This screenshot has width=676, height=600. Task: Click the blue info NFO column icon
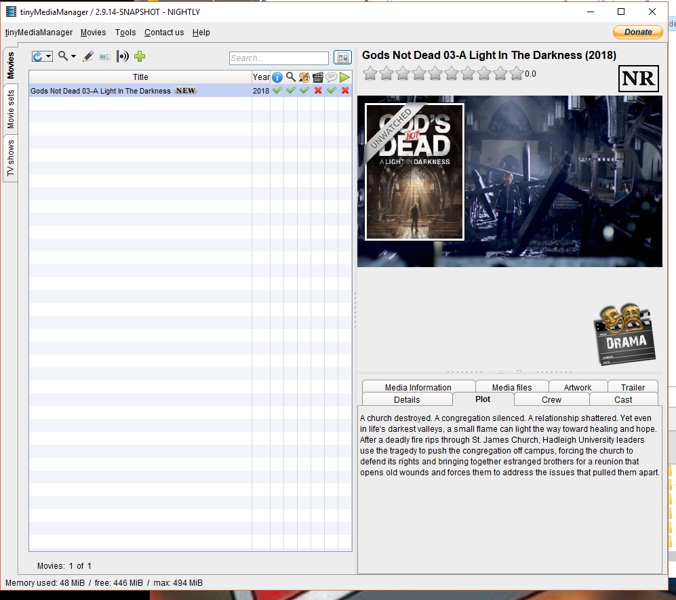point(277,77)
